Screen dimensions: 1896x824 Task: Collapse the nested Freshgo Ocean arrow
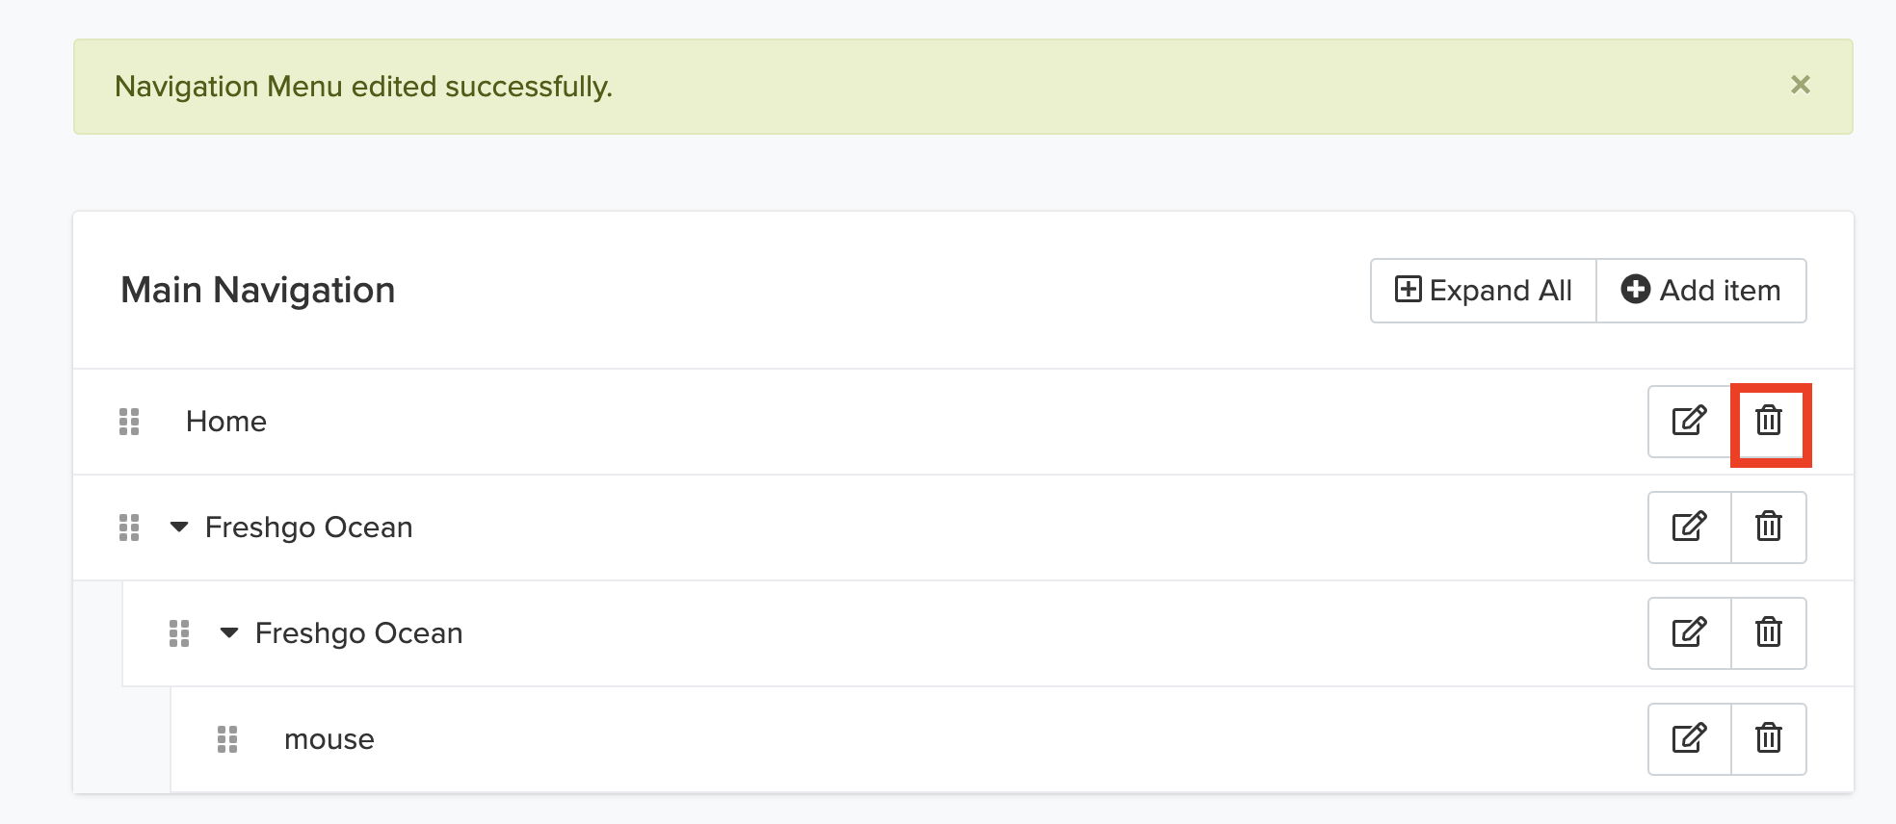pyautogui.click(x=229, y=632)
